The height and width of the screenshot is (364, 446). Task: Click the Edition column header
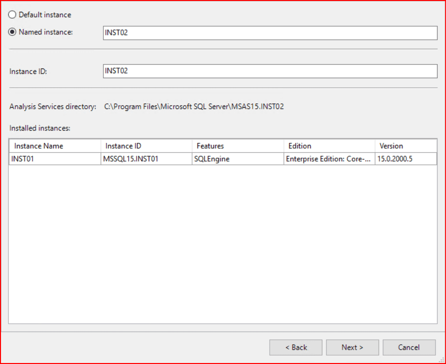329,146
